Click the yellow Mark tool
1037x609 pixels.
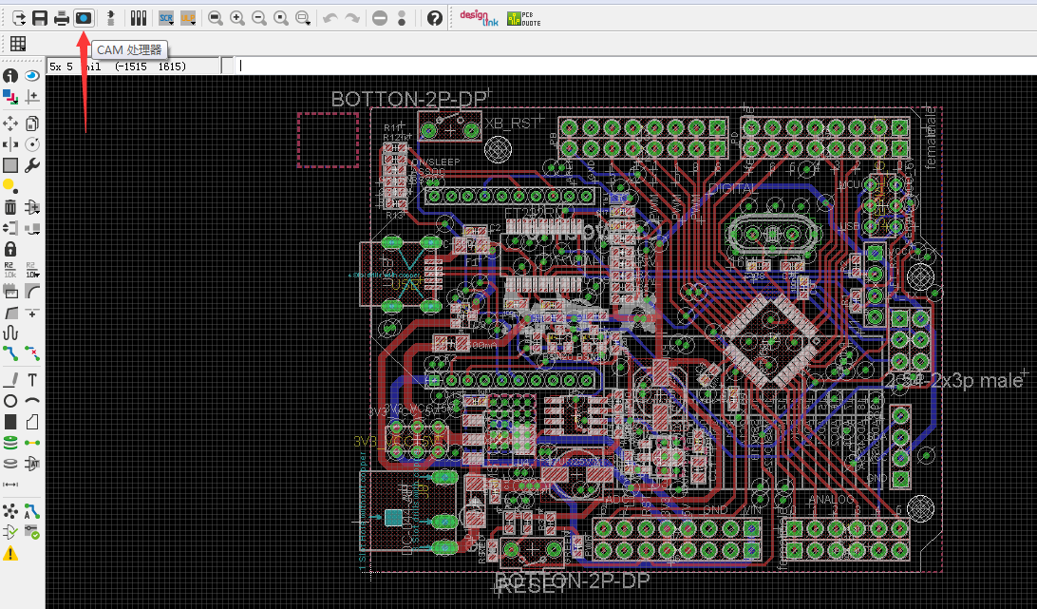pyautogui.click(x=9, y=185)
